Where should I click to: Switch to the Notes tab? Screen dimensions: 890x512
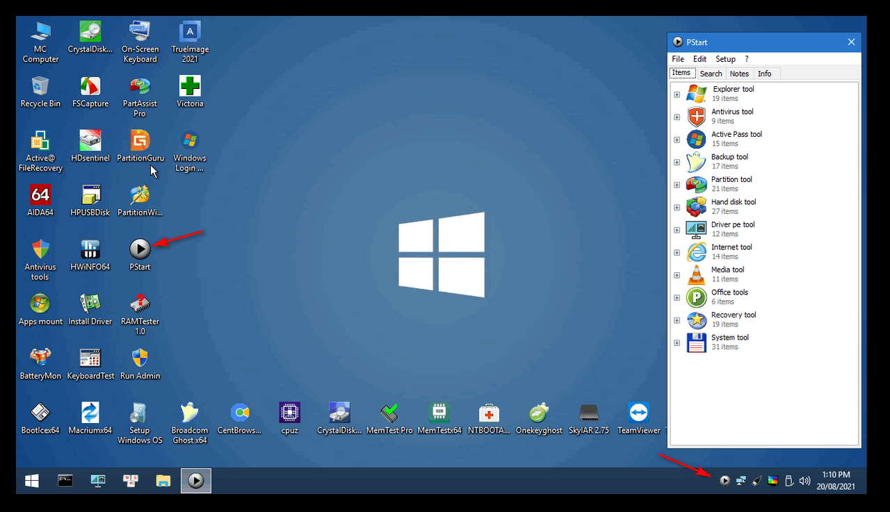[739, 74]
